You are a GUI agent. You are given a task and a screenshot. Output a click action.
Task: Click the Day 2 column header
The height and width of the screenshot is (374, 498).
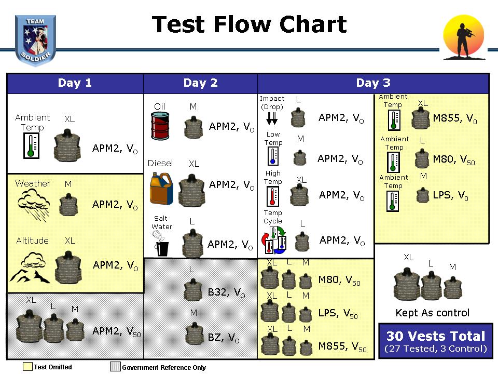(x=200, y=83)
